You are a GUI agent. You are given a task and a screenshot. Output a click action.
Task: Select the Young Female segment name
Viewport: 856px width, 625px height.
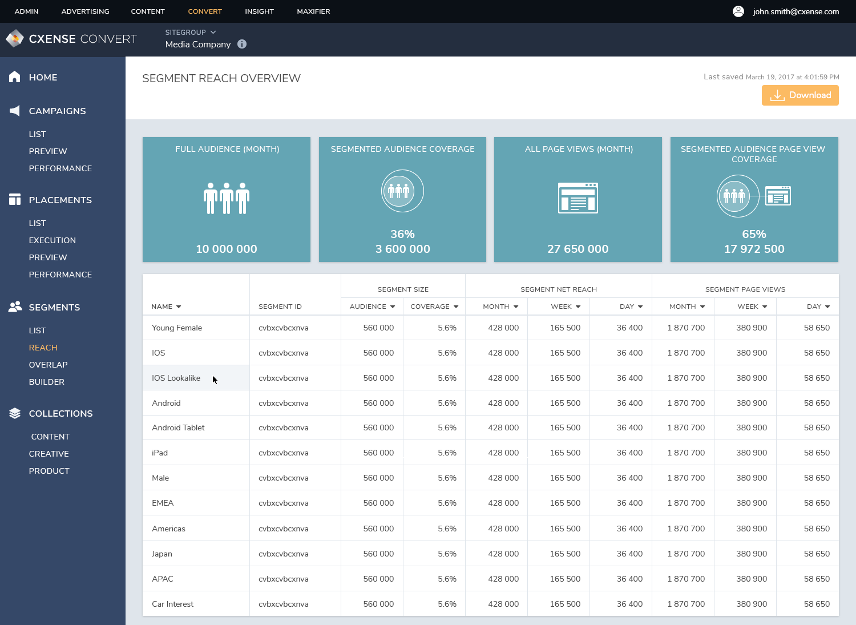click(177, 328)
